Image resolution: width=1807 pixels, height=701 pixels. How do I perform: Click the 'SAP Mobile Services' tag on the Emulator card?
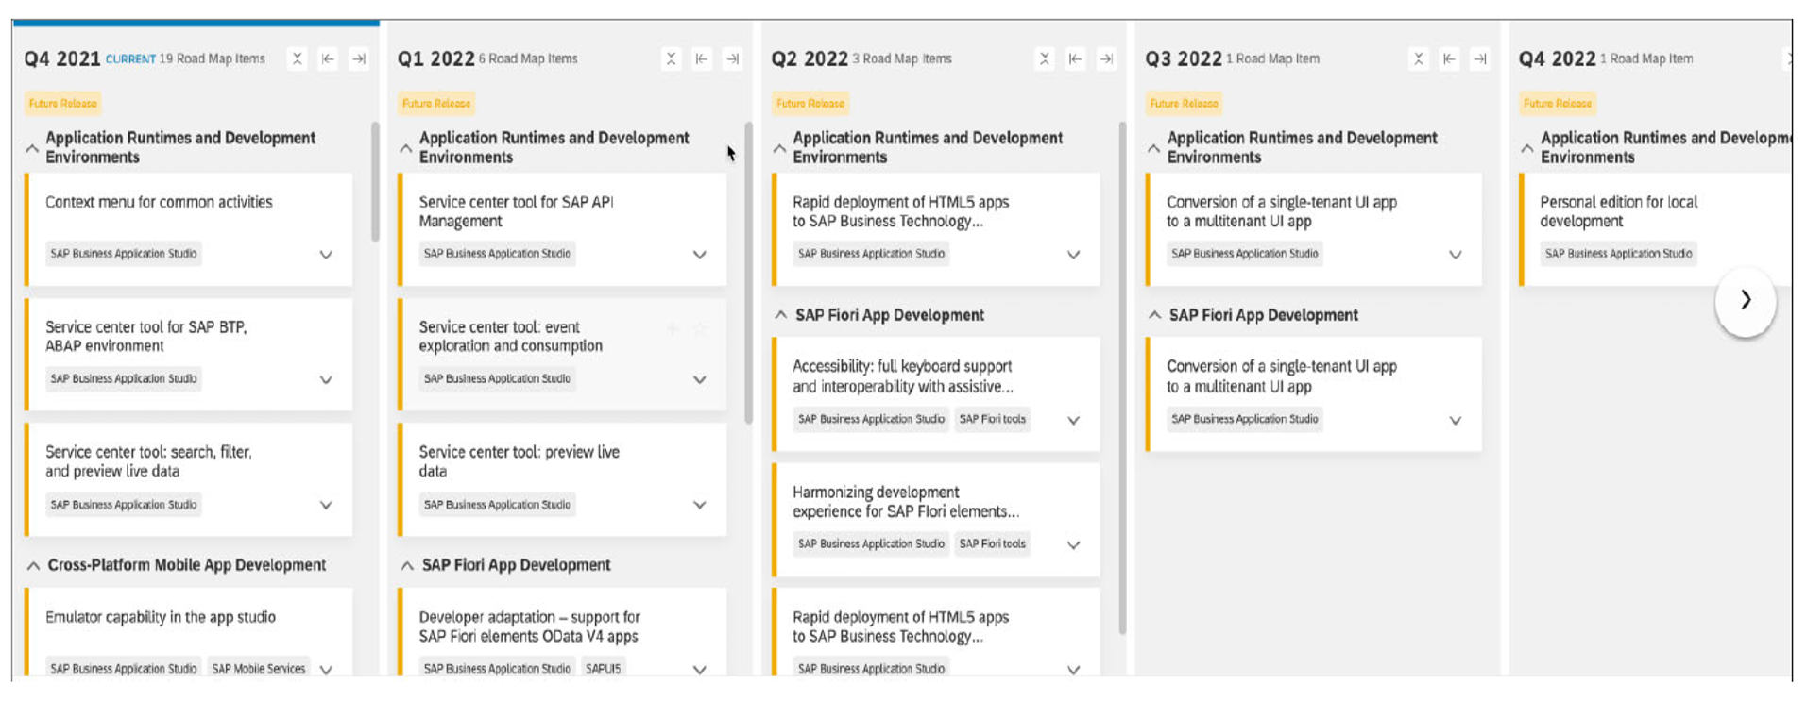(x=259, y=668)
